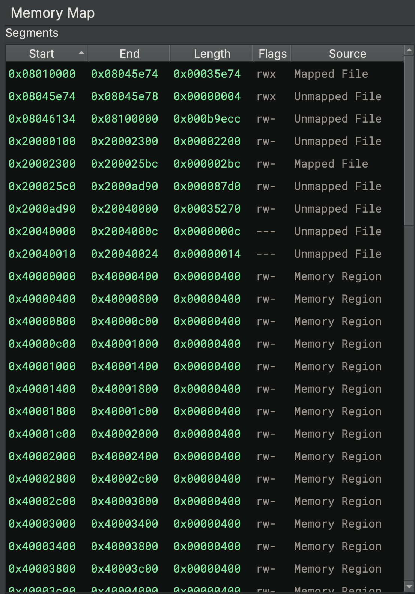
Task: Toggle the ascending sort arrow in Start header
Action: point(81,53)
